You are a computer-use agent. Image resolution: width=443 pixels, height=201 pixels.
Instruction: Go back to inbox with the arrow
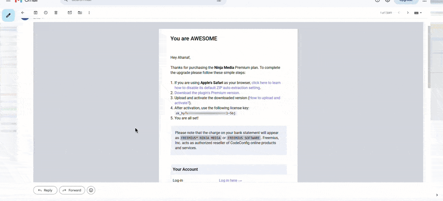22,13
